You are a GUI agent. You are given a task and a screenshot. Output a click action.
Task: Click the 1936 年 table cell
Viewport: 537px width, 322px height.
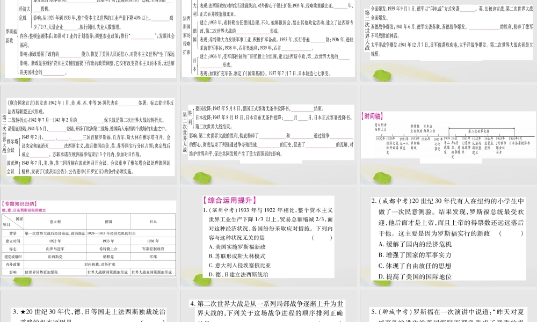click(x=153, y=241)
